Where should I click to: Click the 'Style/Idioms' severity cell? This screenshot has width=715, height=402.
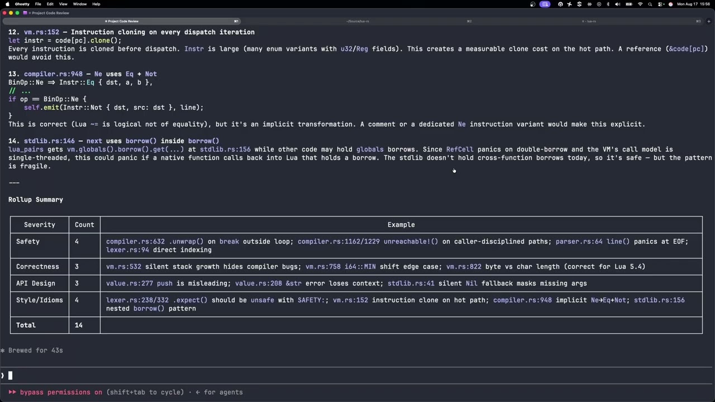click(x=40, y=300)
